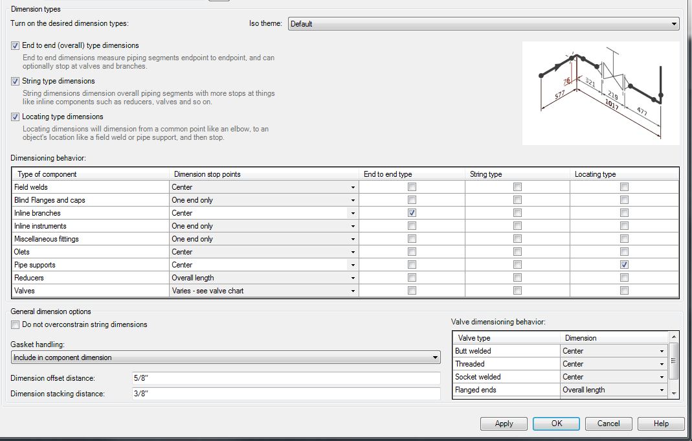Open Dimension dropdown for Socket welded valves
Viewport: 692px width, 441px height.
click(662, 377)
